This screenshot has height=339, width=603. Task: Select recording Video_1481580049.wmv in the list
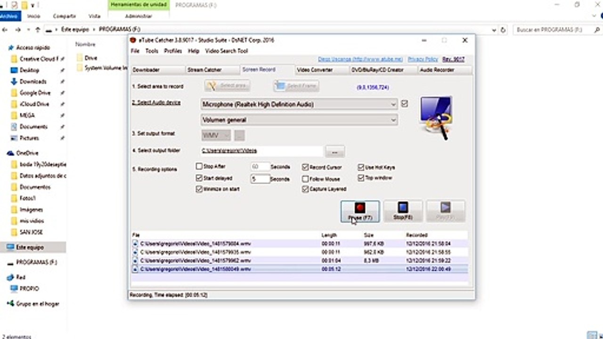coord(300,269)
